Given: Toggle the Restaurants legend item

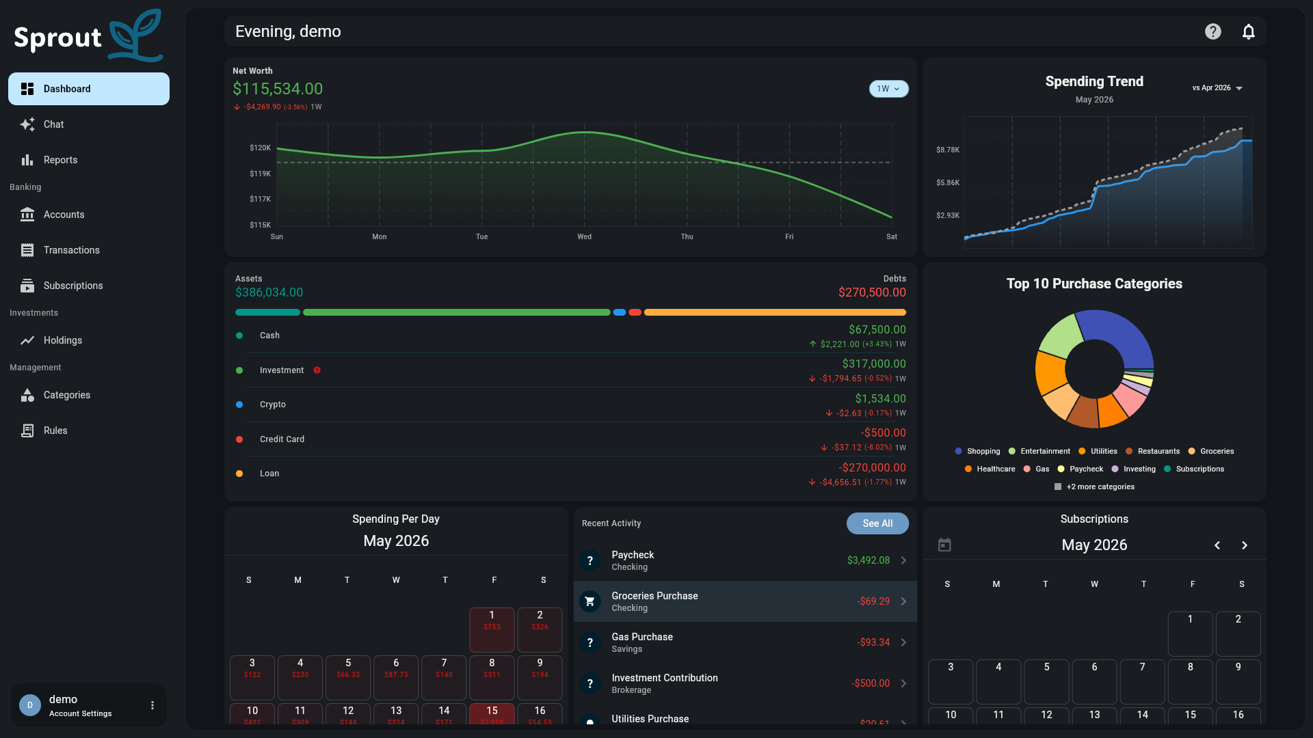Looking at the screenshot, I should click(1152, 451).
